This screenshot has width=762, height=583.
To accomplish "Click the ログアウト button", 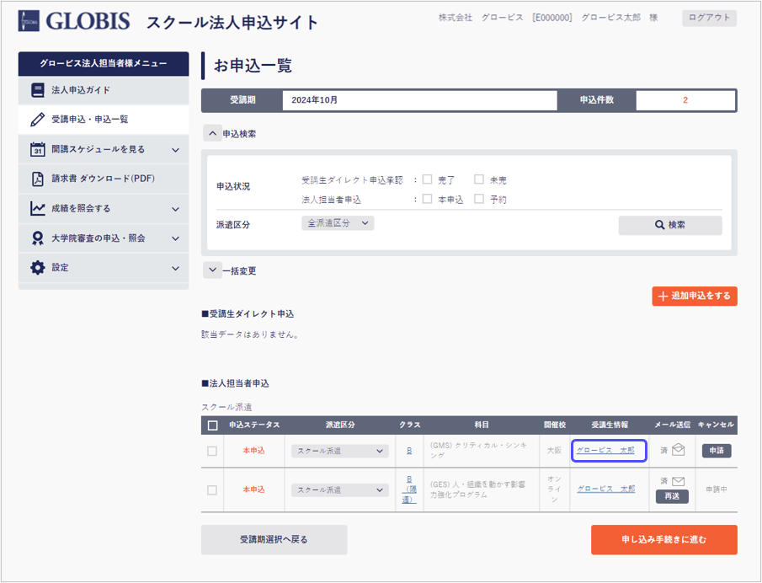I will tap(709, 18).
